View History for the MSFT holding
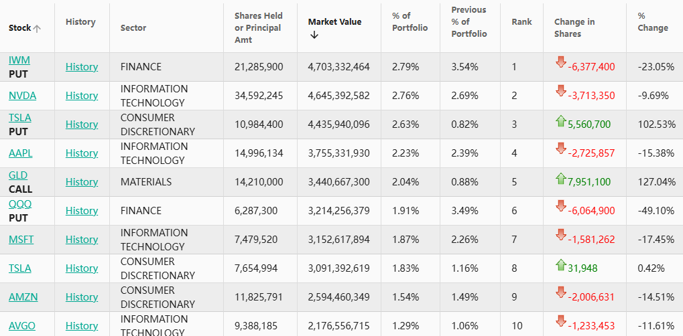Screen dimensions: 683x336 82,240
